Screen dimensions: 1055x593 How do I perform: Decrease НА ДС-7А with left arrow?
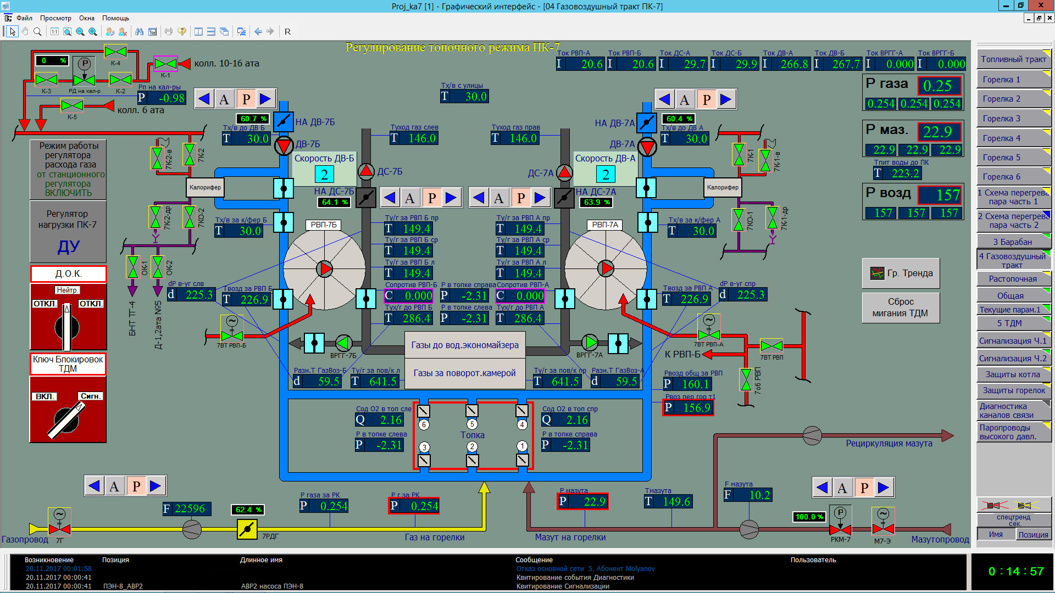click(x=479, y=198)
